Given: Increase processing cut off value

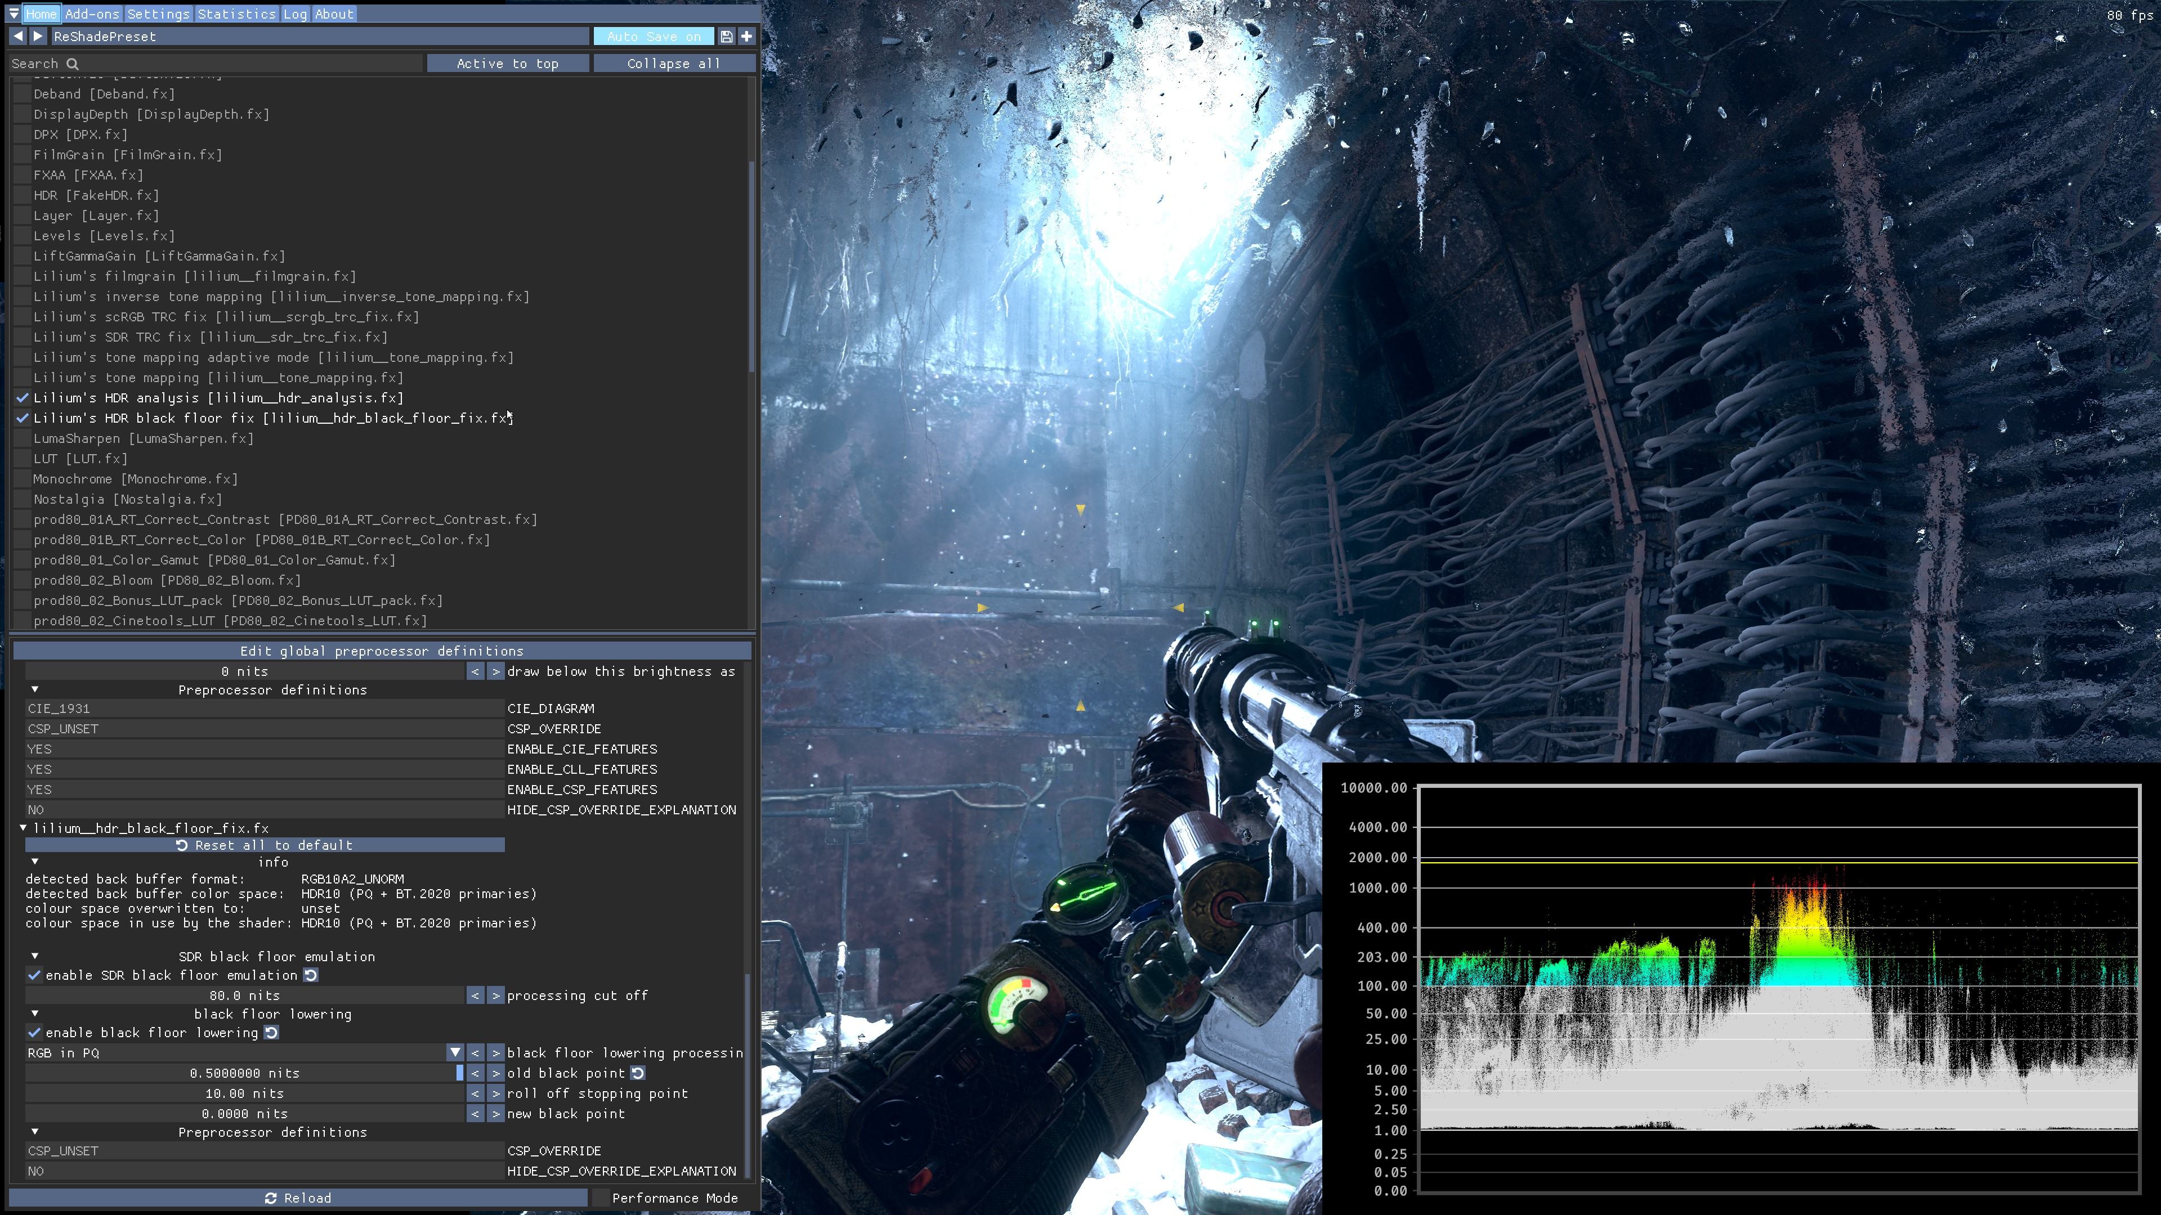Looking at the screenshot, I should [x=496, y=996].
